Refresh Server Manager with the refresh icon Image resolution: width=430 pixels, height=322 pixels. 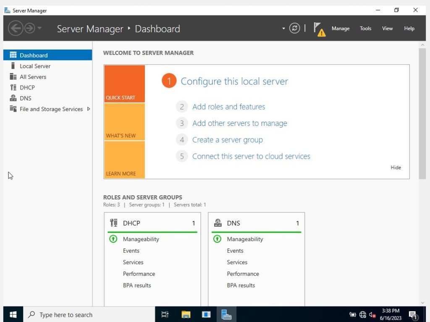(x=294, y=28)
